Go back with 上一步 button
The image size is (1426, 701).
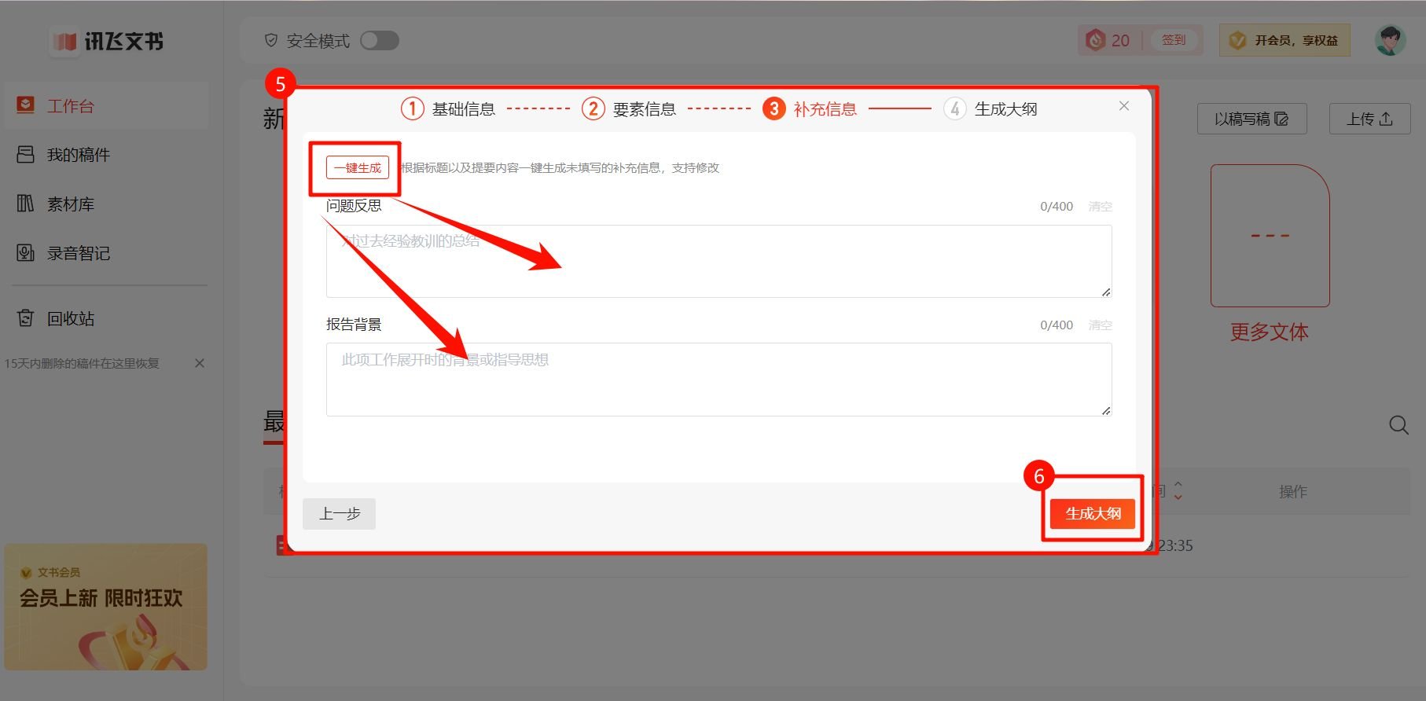tap(339, 514)
